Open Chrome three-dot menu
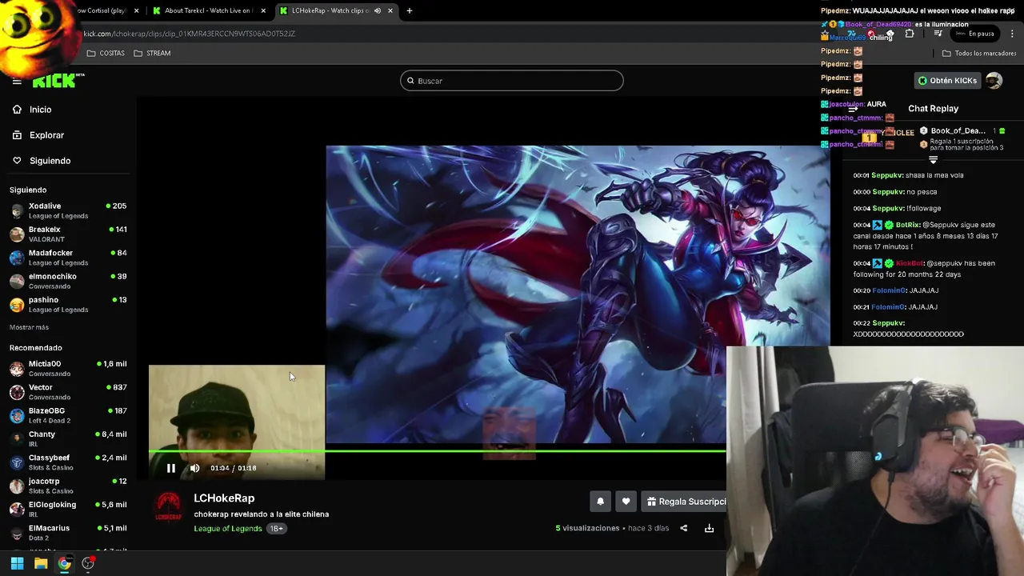Viewport: 1024px width, 576px height. [1012, 34]
